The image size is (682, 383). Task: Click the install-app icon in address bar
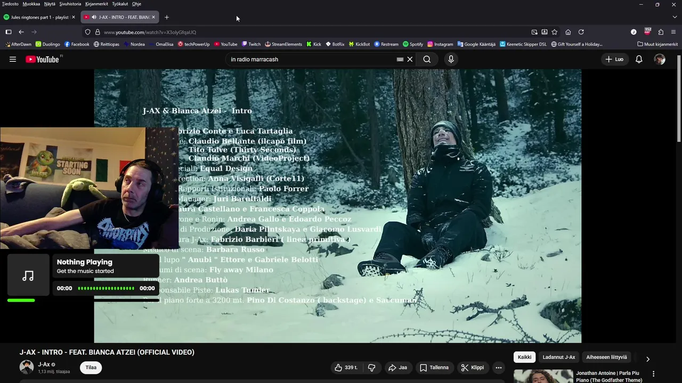(x=545, y=32)
